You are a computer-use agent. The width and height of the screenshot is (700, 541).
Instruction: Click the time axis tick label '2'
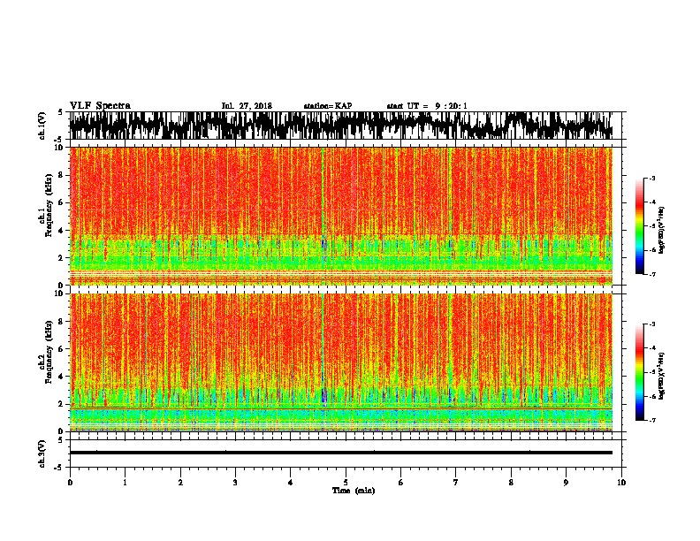180,483
